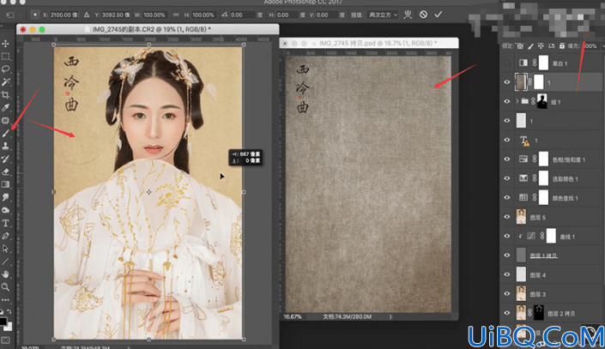Click the rotation angle field

[x=243, y=15]
